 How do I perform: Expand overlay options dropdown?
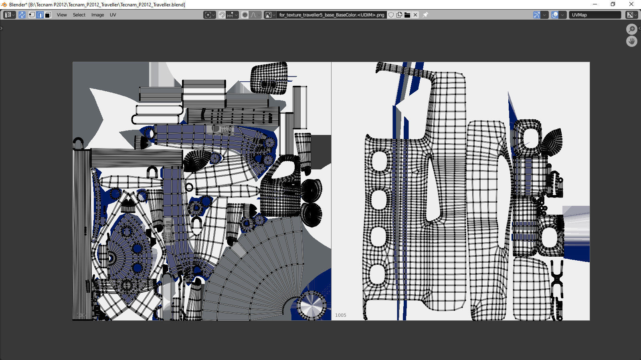coord(562,15)
